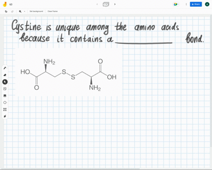Select the Pen tool

point(5,68)
